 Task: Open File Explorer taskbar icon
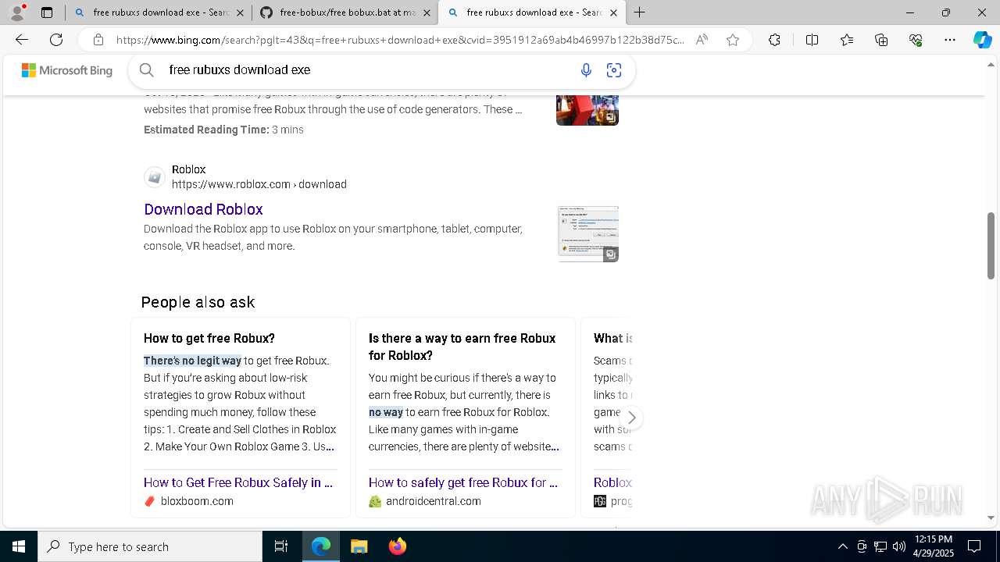pos(359,546)
